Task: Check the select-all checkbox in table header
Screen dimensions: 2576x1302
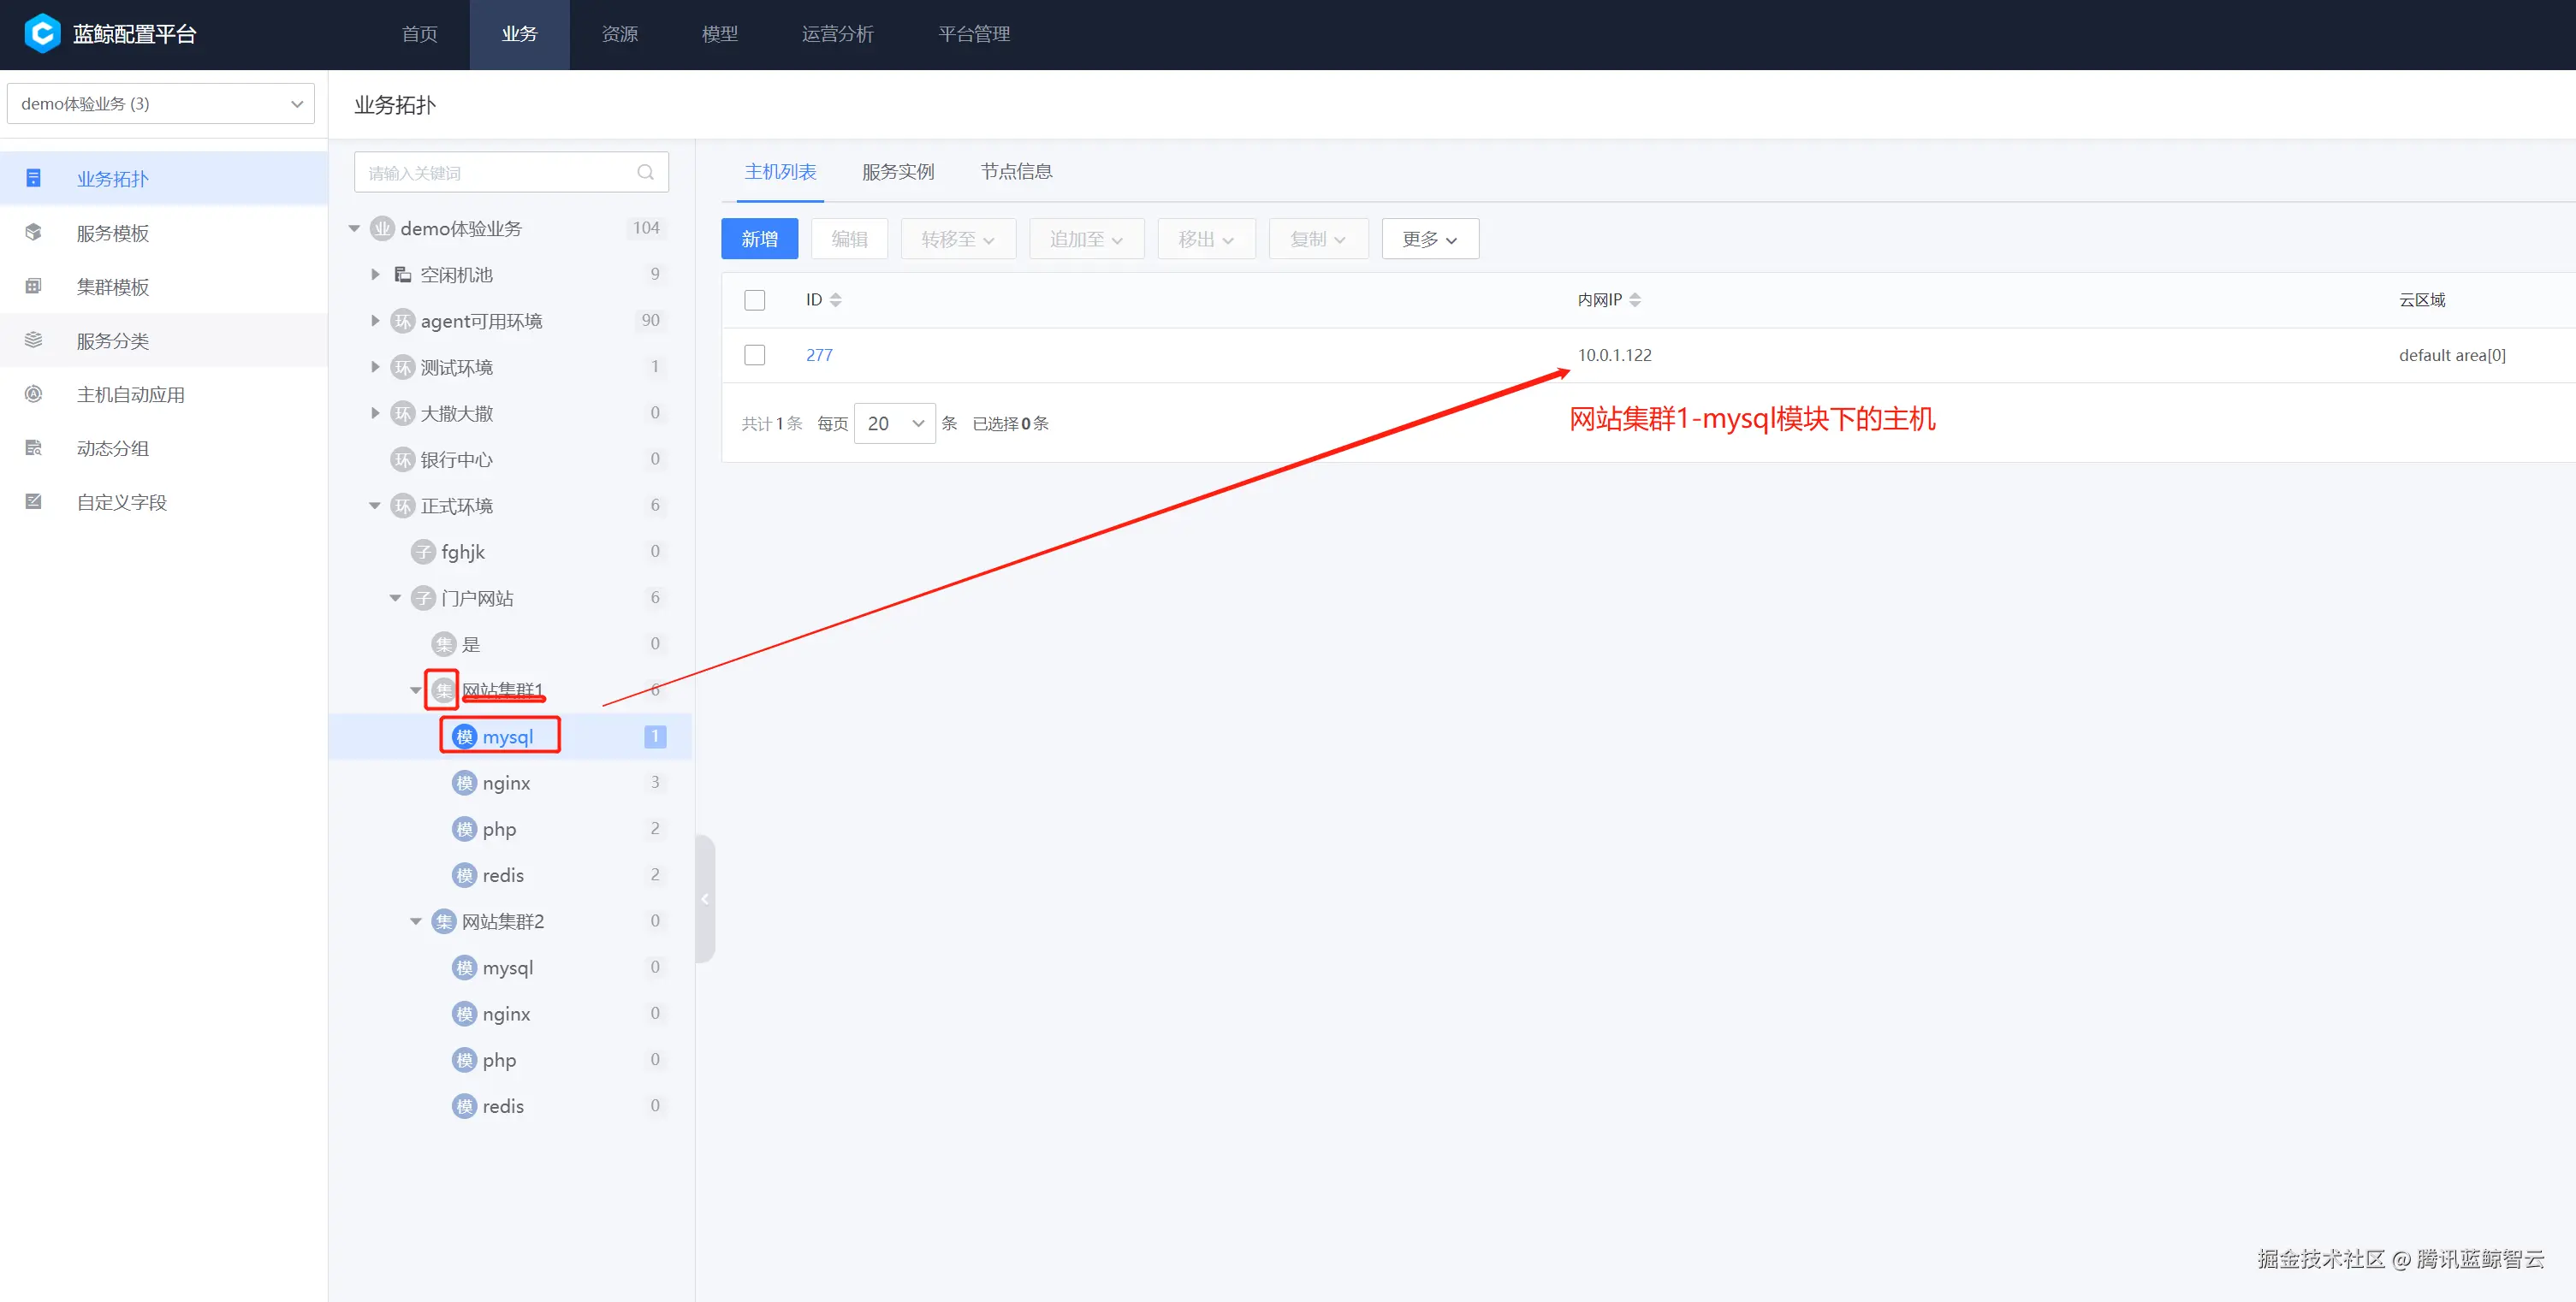Action: pyautogui.click(x=755, y=299)
